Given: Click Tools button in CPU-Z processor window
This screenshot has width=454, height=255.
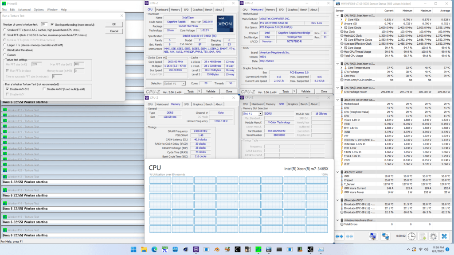Looking at the screenshot, I should click(x=190, y=91).
